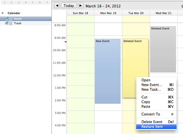Expand the Convert To submenu arrow

(x=172, y=114)
